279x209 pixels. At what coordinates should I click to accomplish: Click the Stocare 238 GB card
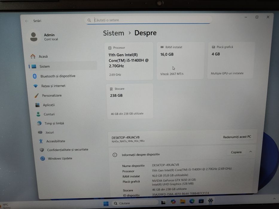130,101
